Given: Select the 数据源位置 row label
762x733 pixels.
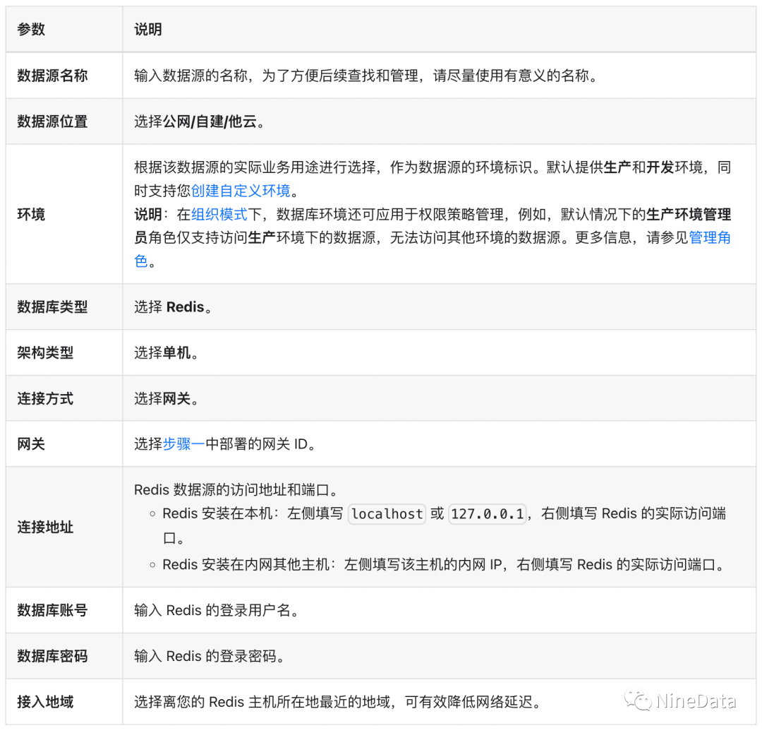Looking at the screenshot, I should 52,121.
